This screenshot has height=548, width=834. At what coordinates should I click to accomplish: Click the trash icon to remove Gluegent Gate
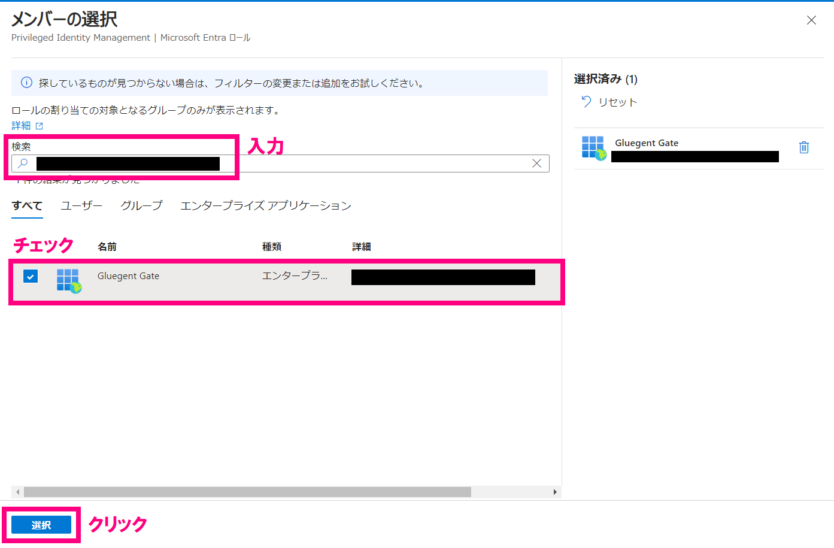point(804,147)
